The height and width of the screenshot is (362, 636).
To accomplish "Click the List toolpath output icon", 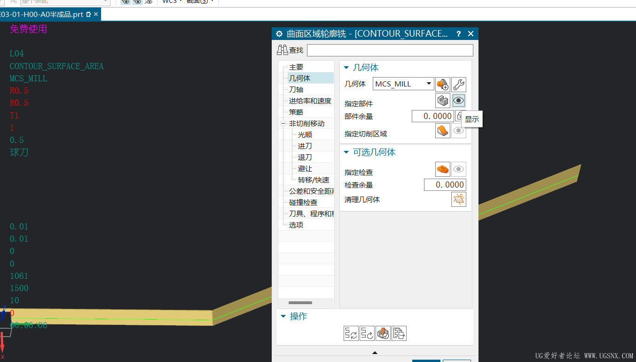I will 399,333.
